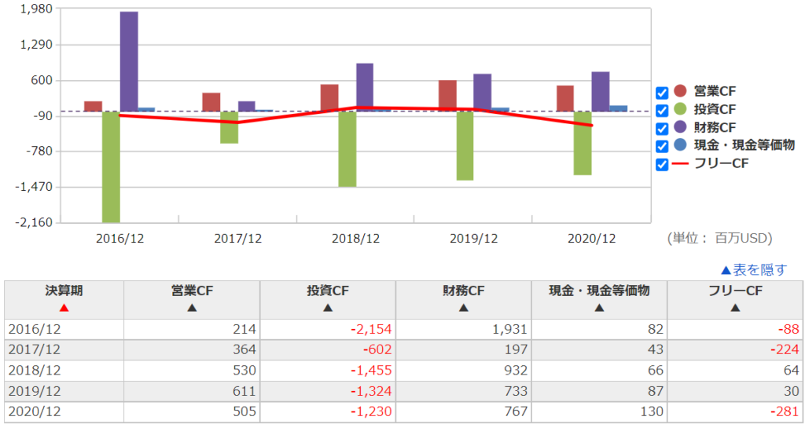The height and width of the screenshot is (424, 805).
Task: Toggle the 現金・現金等価物 legend checkbox
Action: click(x=662, y=147)
